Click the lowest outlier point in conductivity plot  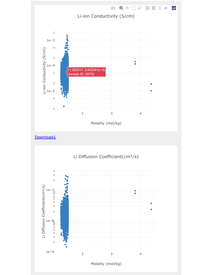64,106
